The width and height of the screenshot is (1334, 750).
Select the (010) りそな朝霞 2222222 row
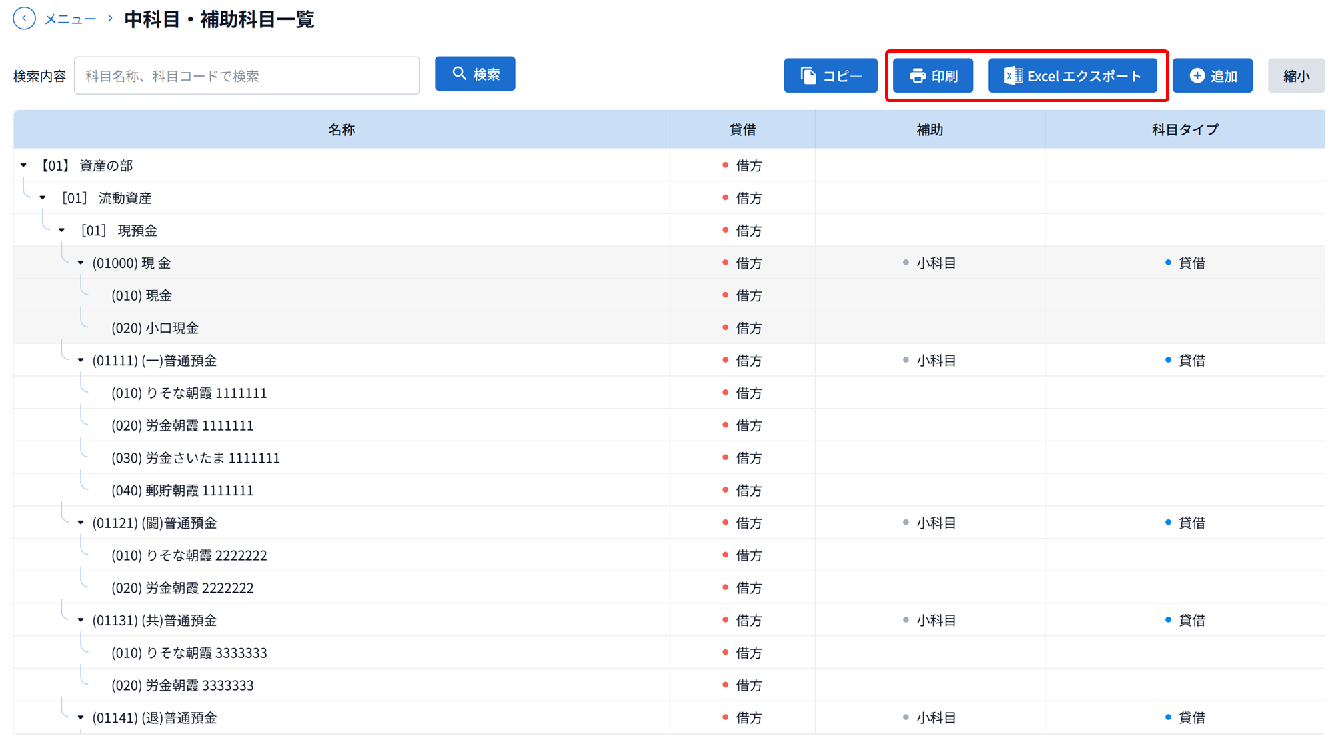click(x=669, y=555)
